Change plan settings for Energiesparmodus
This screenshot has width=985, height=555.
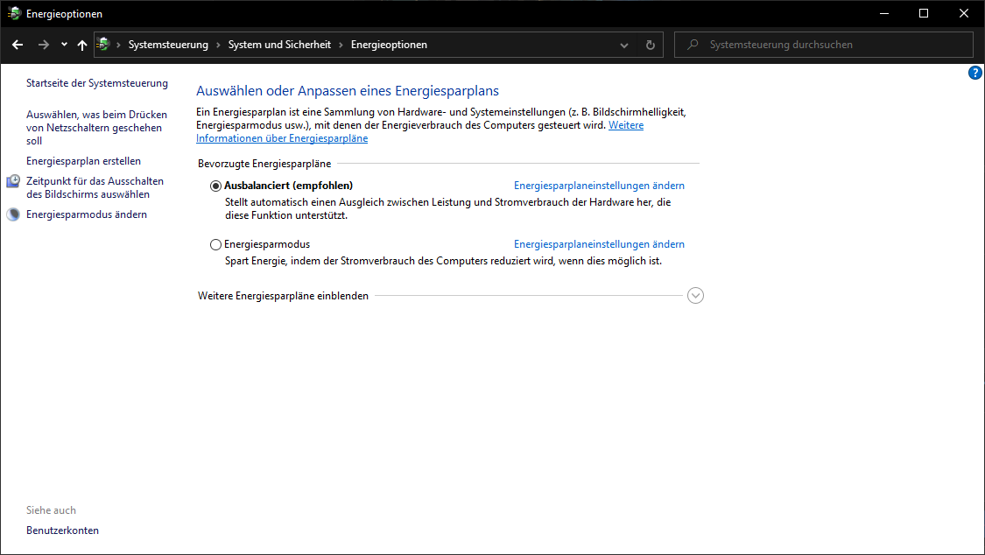pyautogui.click(x=599, y=244)
